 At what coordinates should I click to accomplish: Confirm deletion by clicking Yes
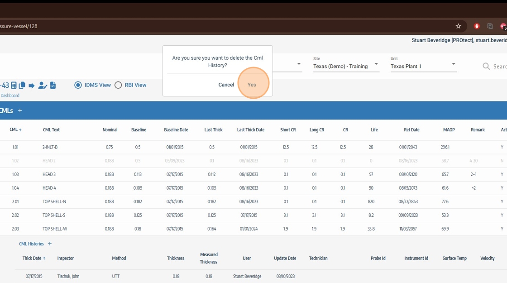click(x=252, y=85)
